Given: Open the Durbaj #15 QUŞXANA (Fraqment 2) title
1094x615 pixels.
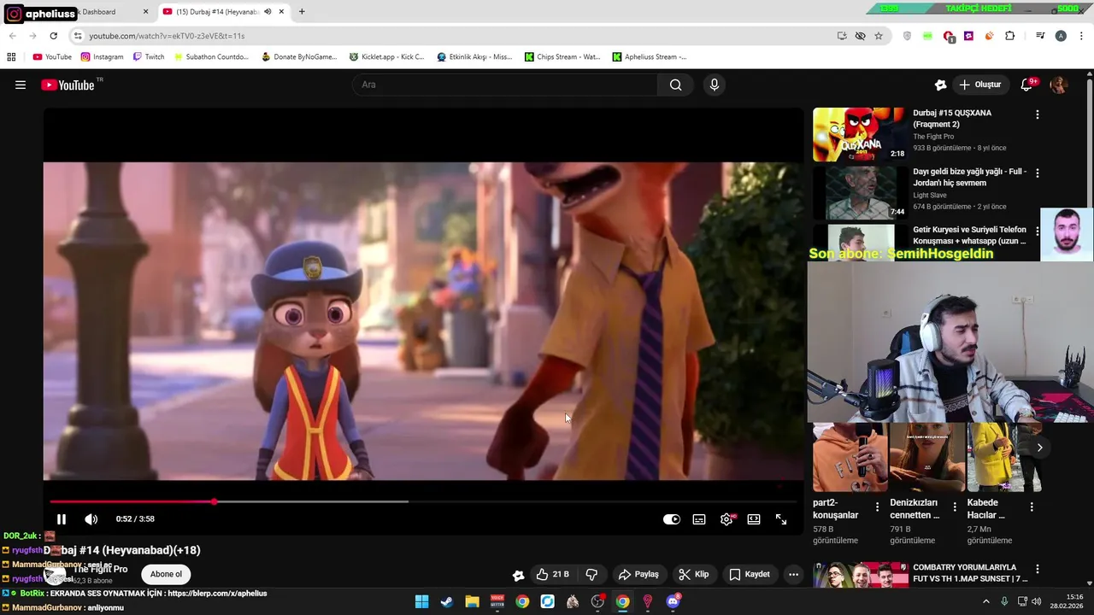Looking at the screenshot, I should (952, 119).
